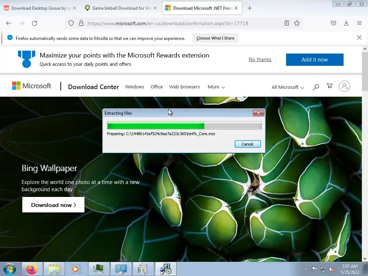Click the Bing Wallpaper heading text

point(49,168)
